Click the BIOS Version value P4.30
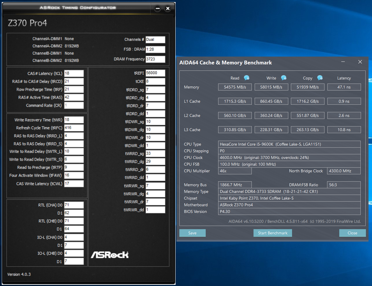This screenshot has width=372, height=286. pos(289,211)
